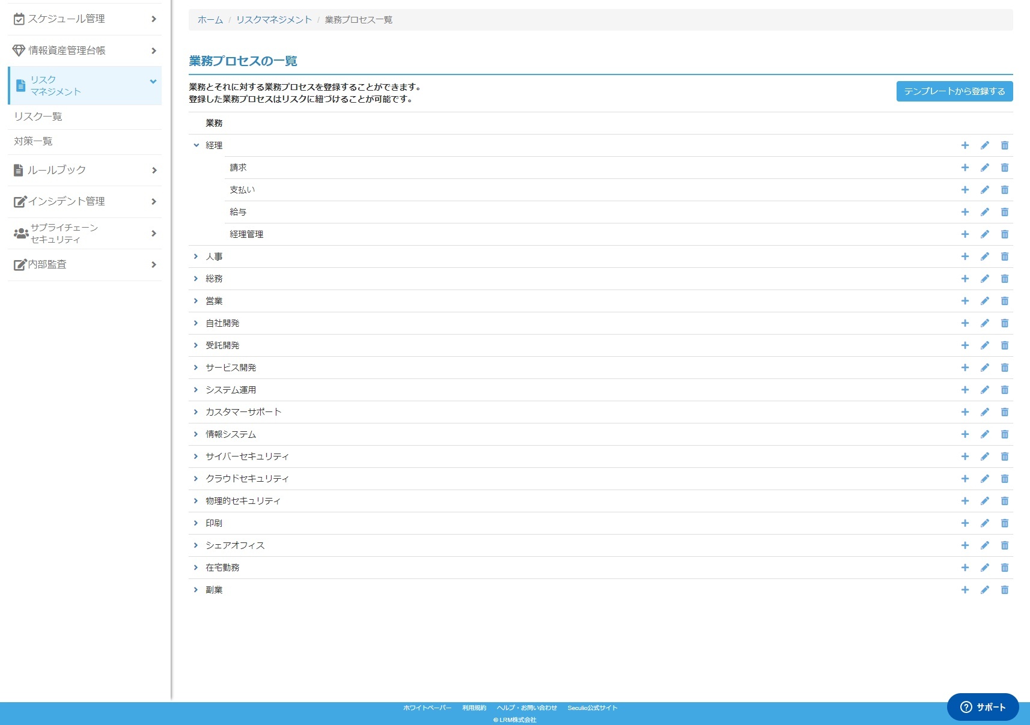Expand the 営業 row
This screenshot has height=725, width=1030.
point(196,301)
